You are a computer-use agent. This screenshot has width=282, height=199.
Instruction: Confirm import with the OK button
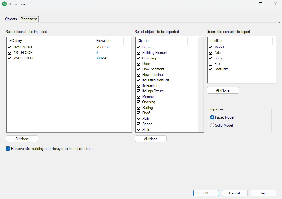click(x=206, y=193)
